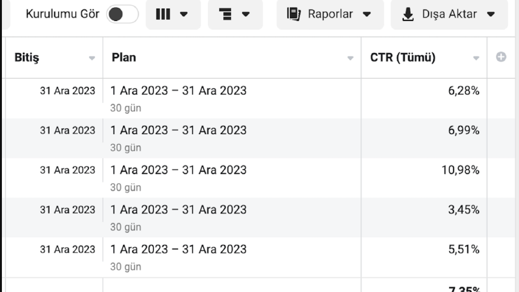519x292 pixels.
Task: Expand the breakdown dropdown arrow
Action: pyautogui.click(x=245, y=14)
